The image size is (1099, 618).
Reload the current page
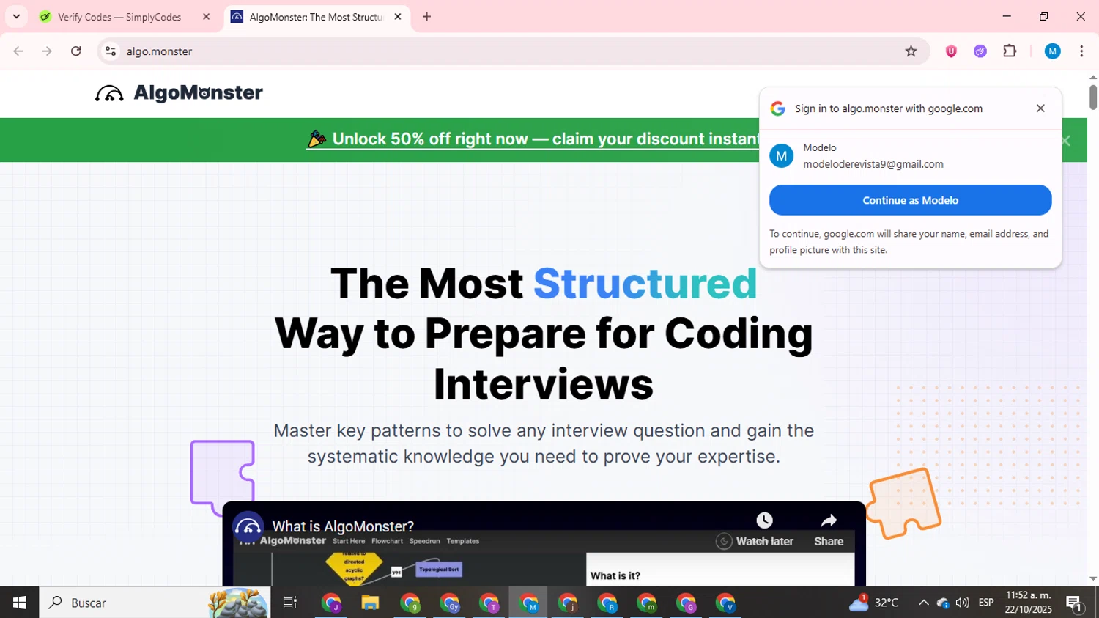[76, 51]
